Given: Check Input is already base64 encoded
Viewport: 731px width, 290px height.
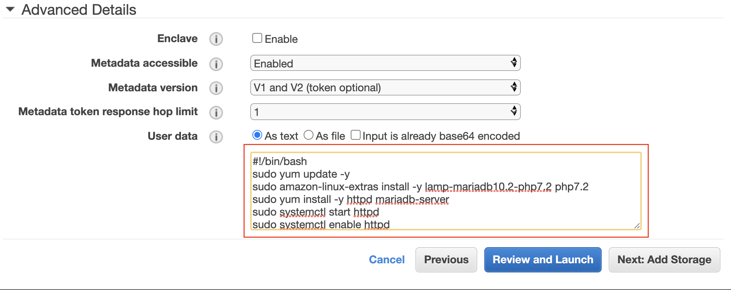Looking at the screenshot, I should (x=356, y=135).
